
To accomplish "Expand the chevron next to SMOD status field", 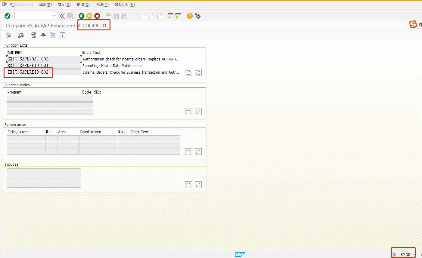I will point(394,254).
